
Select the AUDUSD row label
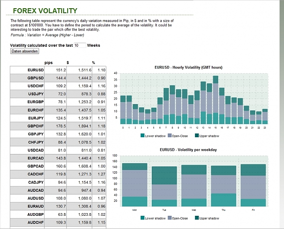36,198
